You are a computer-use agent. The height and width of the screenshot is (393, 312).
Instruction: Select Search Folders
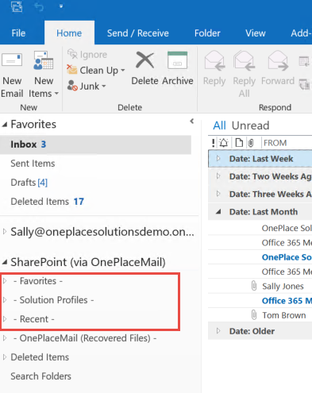pos(40,376)
